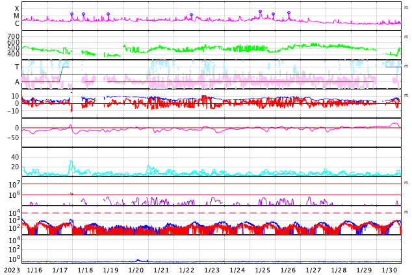The image size is (412, 275).
Task: Click the 1/25 date label
Action: tap(263, 270)
